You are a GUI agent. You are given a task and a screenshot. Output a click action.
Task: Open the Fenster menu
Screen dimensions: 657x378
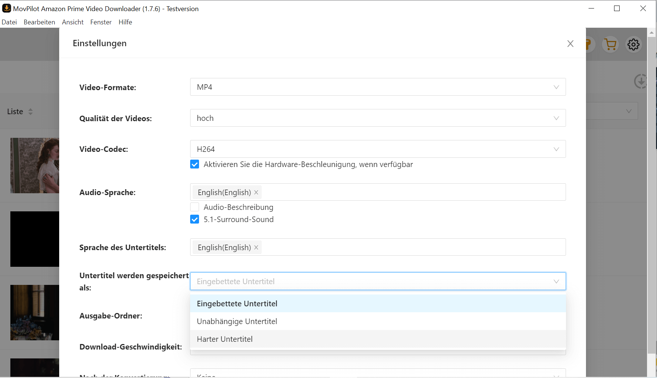click(101, 22)
